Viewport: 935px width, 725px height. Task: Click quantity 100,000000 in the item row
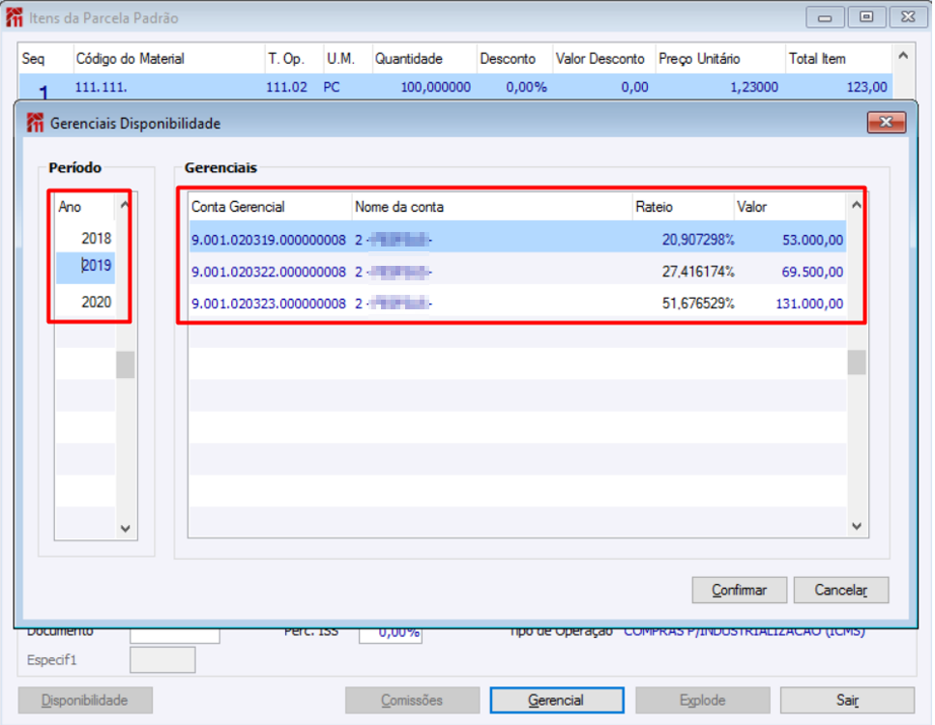(x=435, y=87)
